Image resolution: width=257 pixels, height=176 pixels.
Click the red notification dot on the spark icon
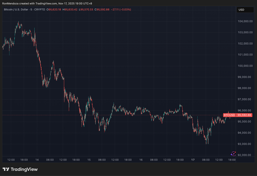[235, 152]
